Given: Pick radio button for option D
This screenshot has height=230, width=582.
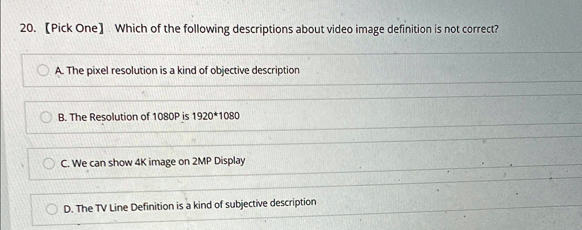Looking at the screenshot, I should click(x=52, y=208).
